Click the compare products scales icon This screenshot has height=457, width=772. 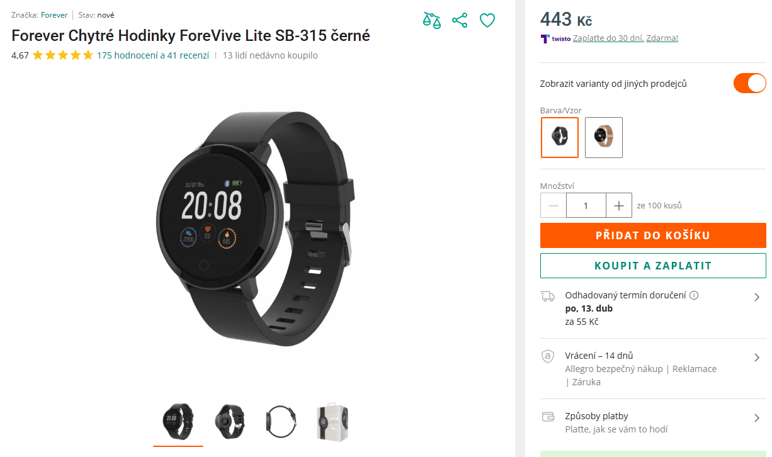(x=431, y=20)
